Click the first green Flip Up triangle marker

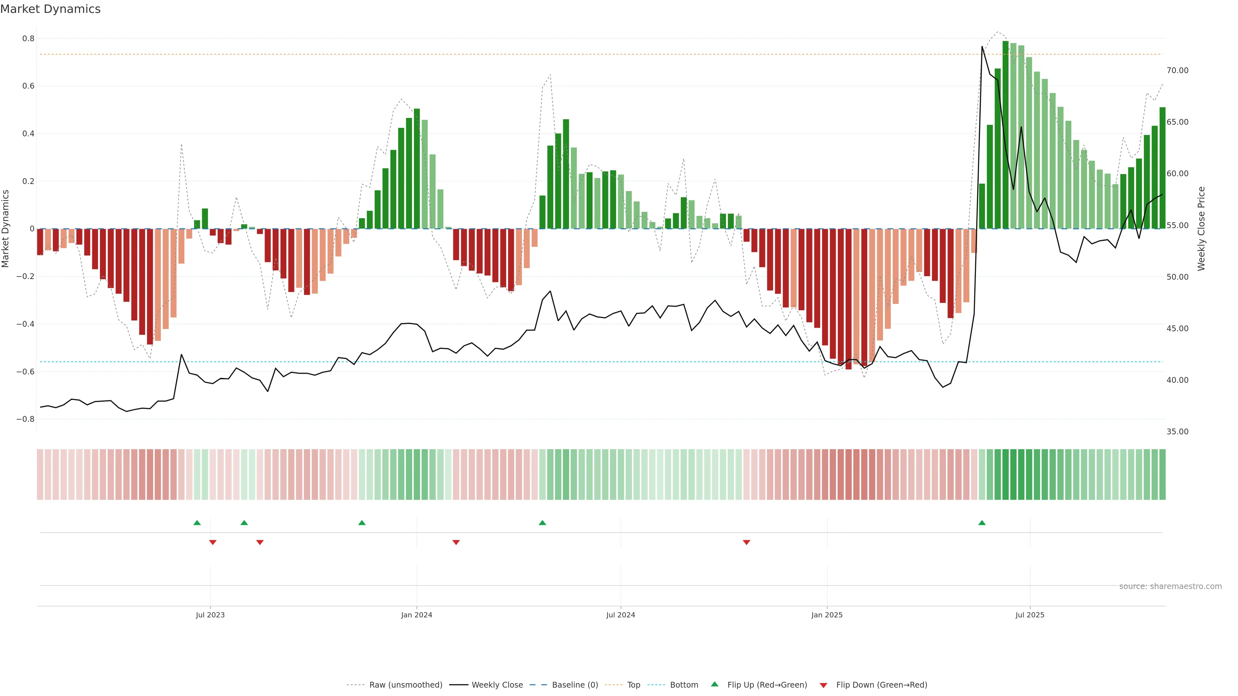pos(197,523)
